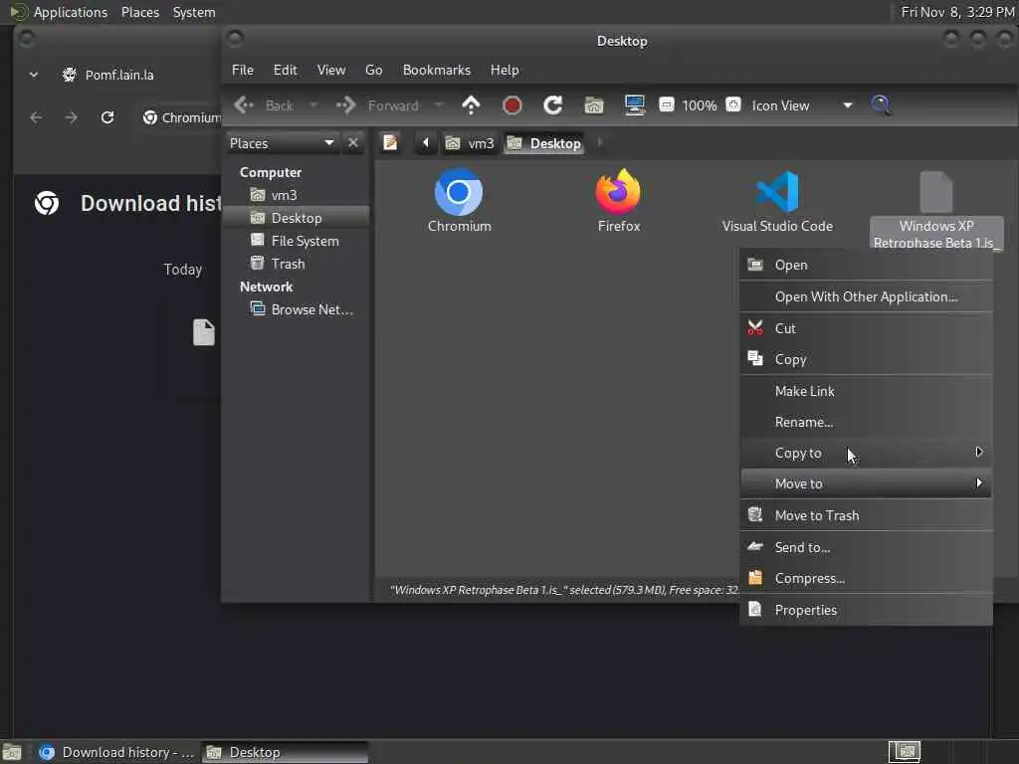
Task: Click Desktop path bar button
Action: point(544,143)
